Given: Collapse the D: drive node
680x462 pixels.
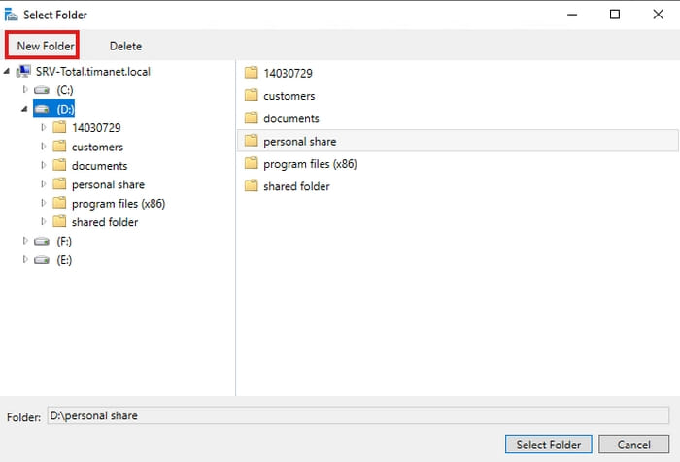Looking at the screenshot, I should point(24,109).
